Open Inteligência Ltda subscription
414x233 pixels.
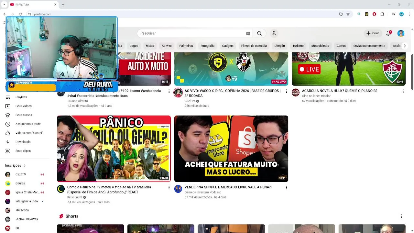27,201
